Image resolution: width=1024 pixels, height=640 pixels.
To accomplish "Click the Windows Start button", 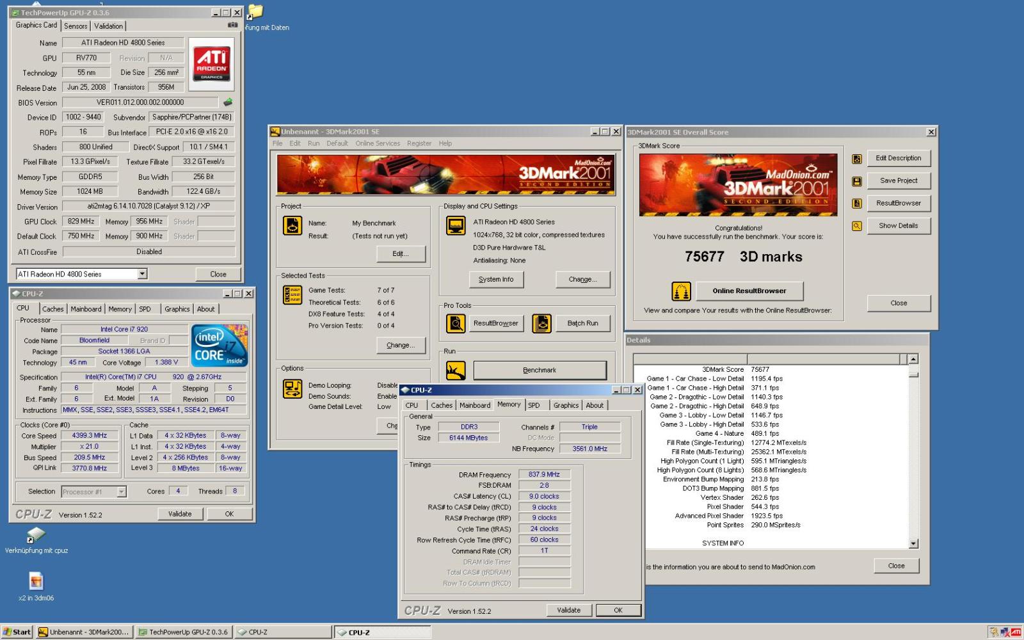I will click(17, 632).
